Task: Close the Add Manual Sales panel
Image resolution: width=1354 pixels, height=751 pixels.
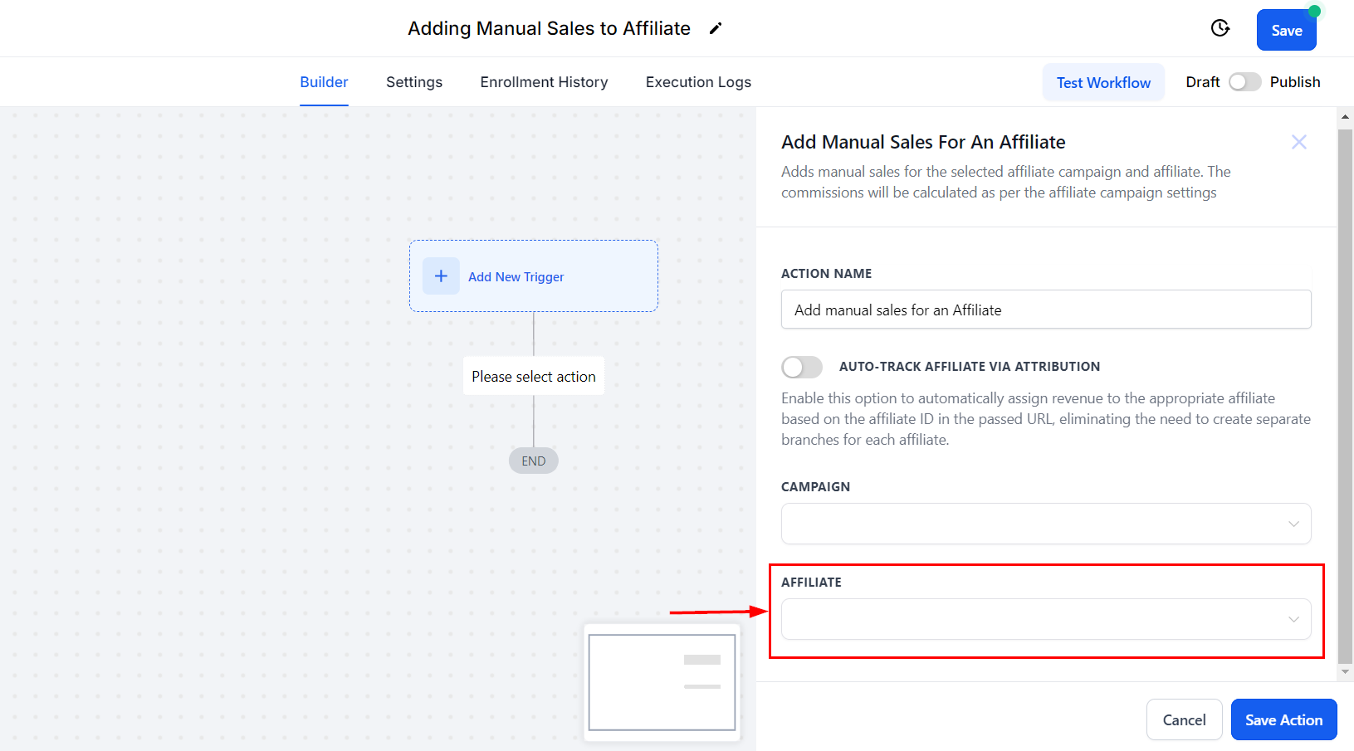Action: pyautogui.click(x=1298, y=142)
